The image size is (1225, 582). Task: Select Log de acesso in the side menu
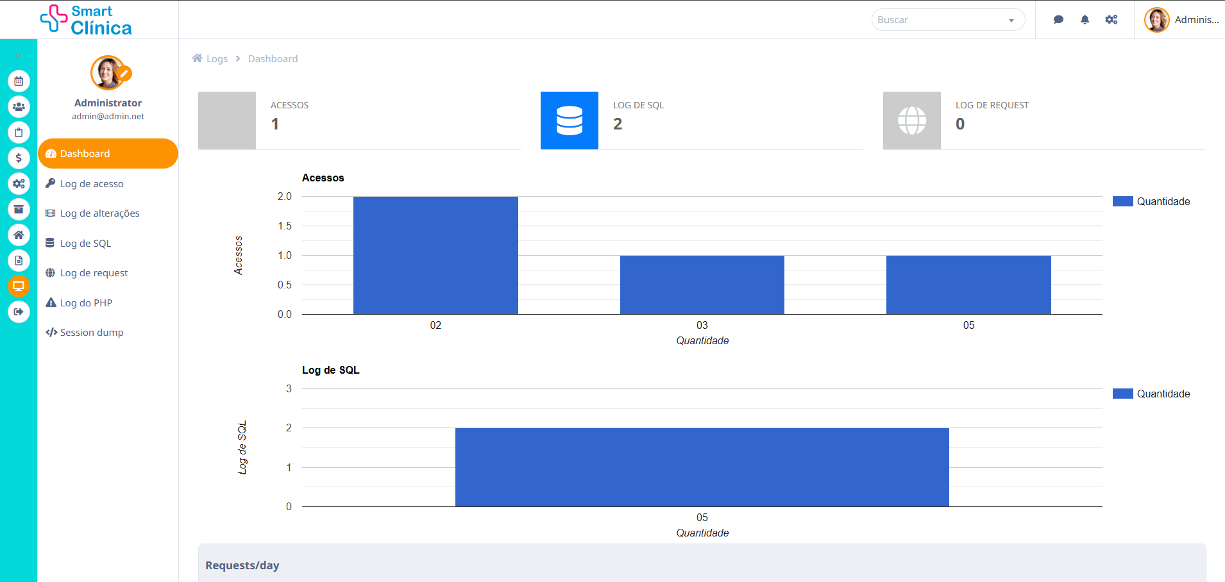tap(92, 184)
